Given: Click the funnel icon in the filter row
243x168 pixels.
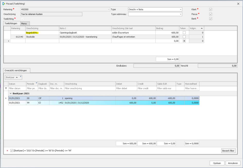Looking at the screenshot, I should point(6,88).
